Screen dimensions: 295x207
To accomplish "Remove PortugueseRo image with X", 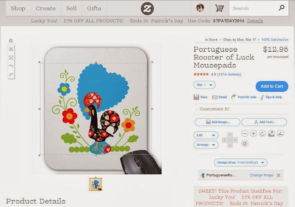I will 278,175.
